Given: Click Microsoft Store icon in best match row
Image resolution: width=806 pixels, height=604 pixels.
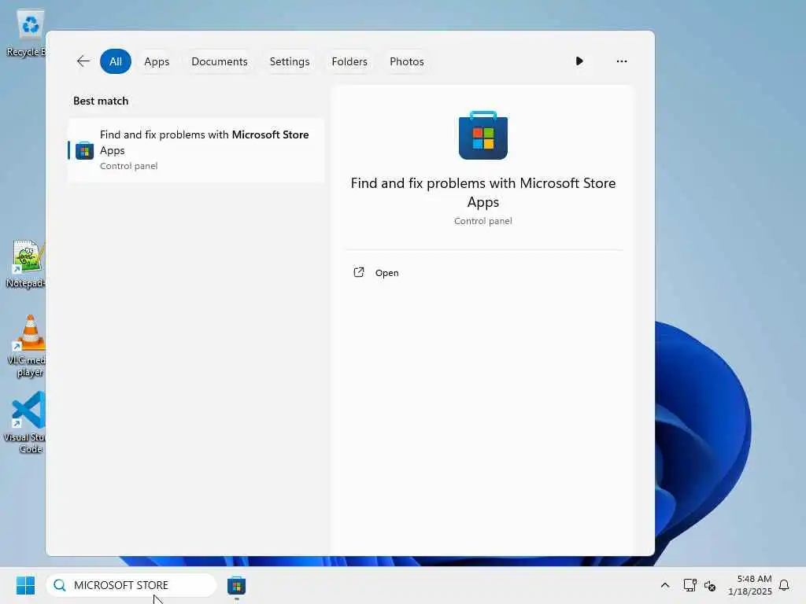Looking at the screenshot, I should (x=84, y=150).
